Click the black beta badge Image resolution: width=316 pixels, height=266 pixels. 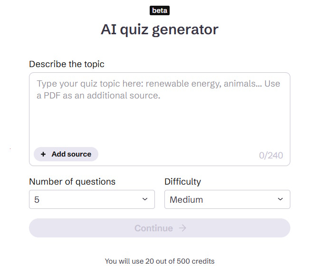160,10
